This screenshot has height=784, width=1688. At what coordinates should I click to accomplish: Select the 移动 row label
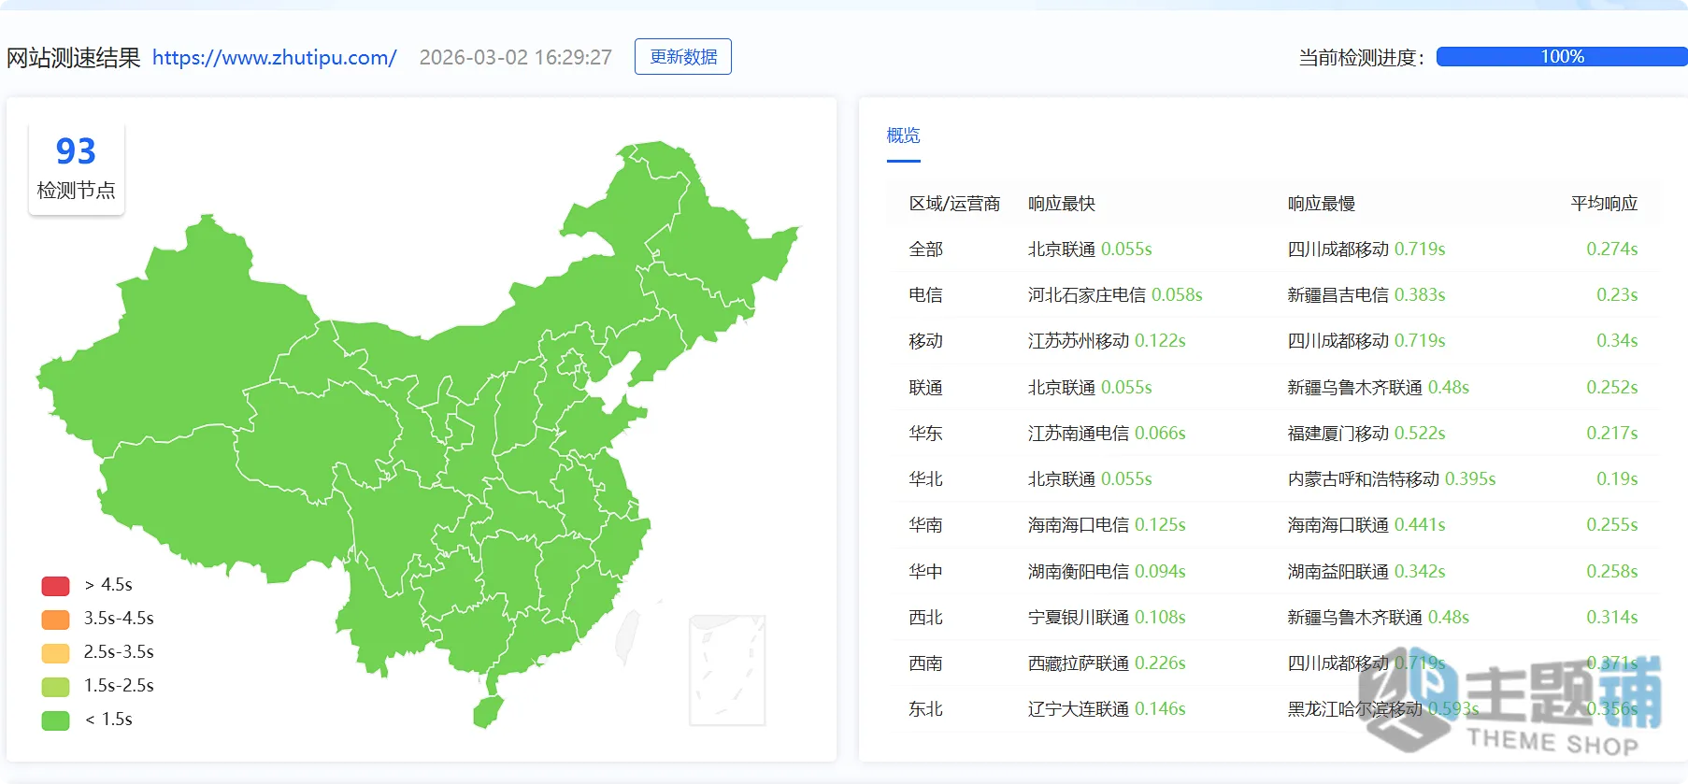click(x=925, y=340)
